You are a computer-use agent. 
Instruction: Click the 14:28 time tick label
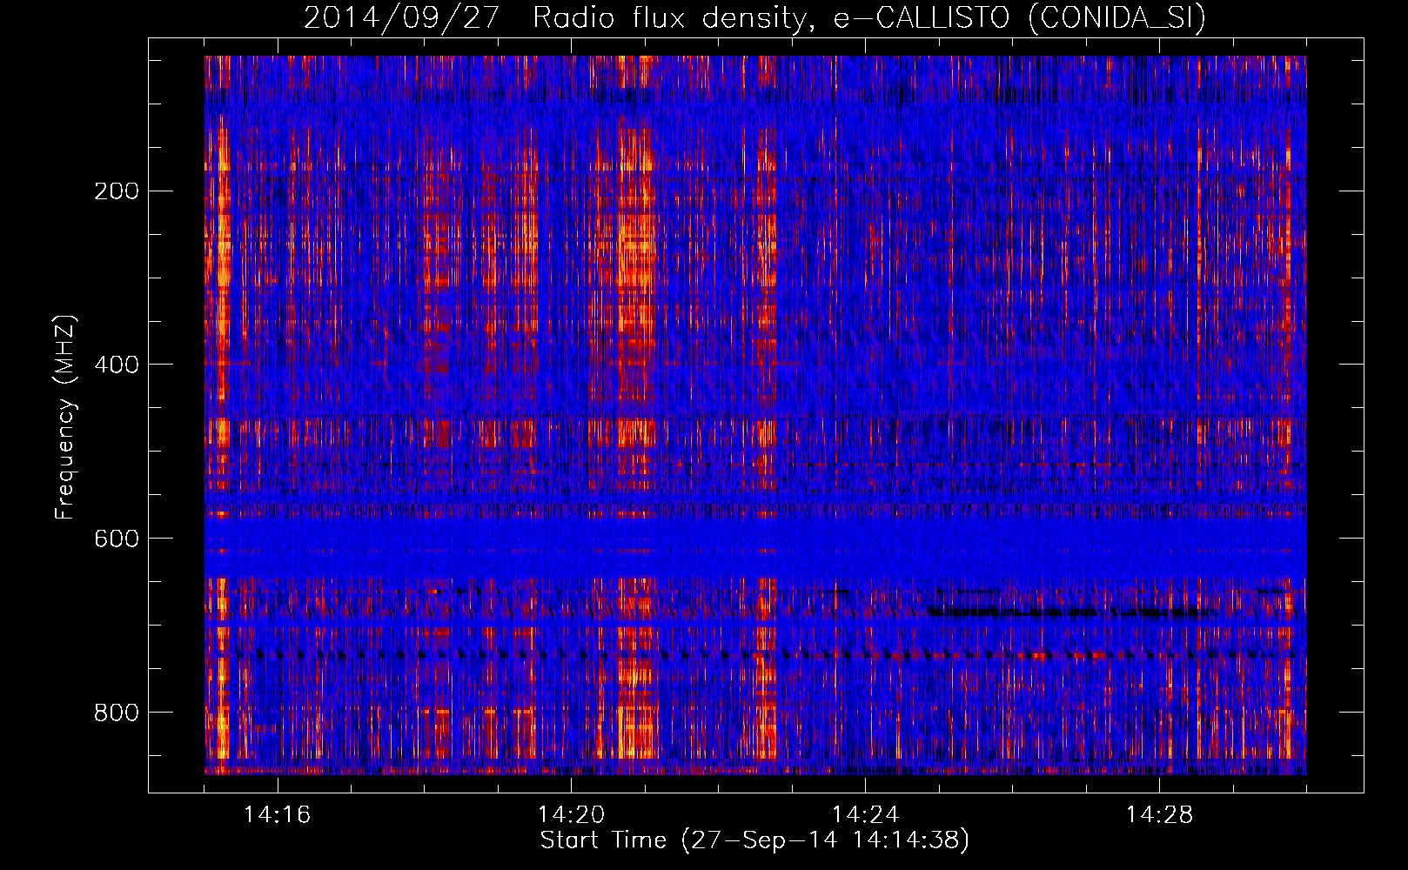(x=1159, y=814)
